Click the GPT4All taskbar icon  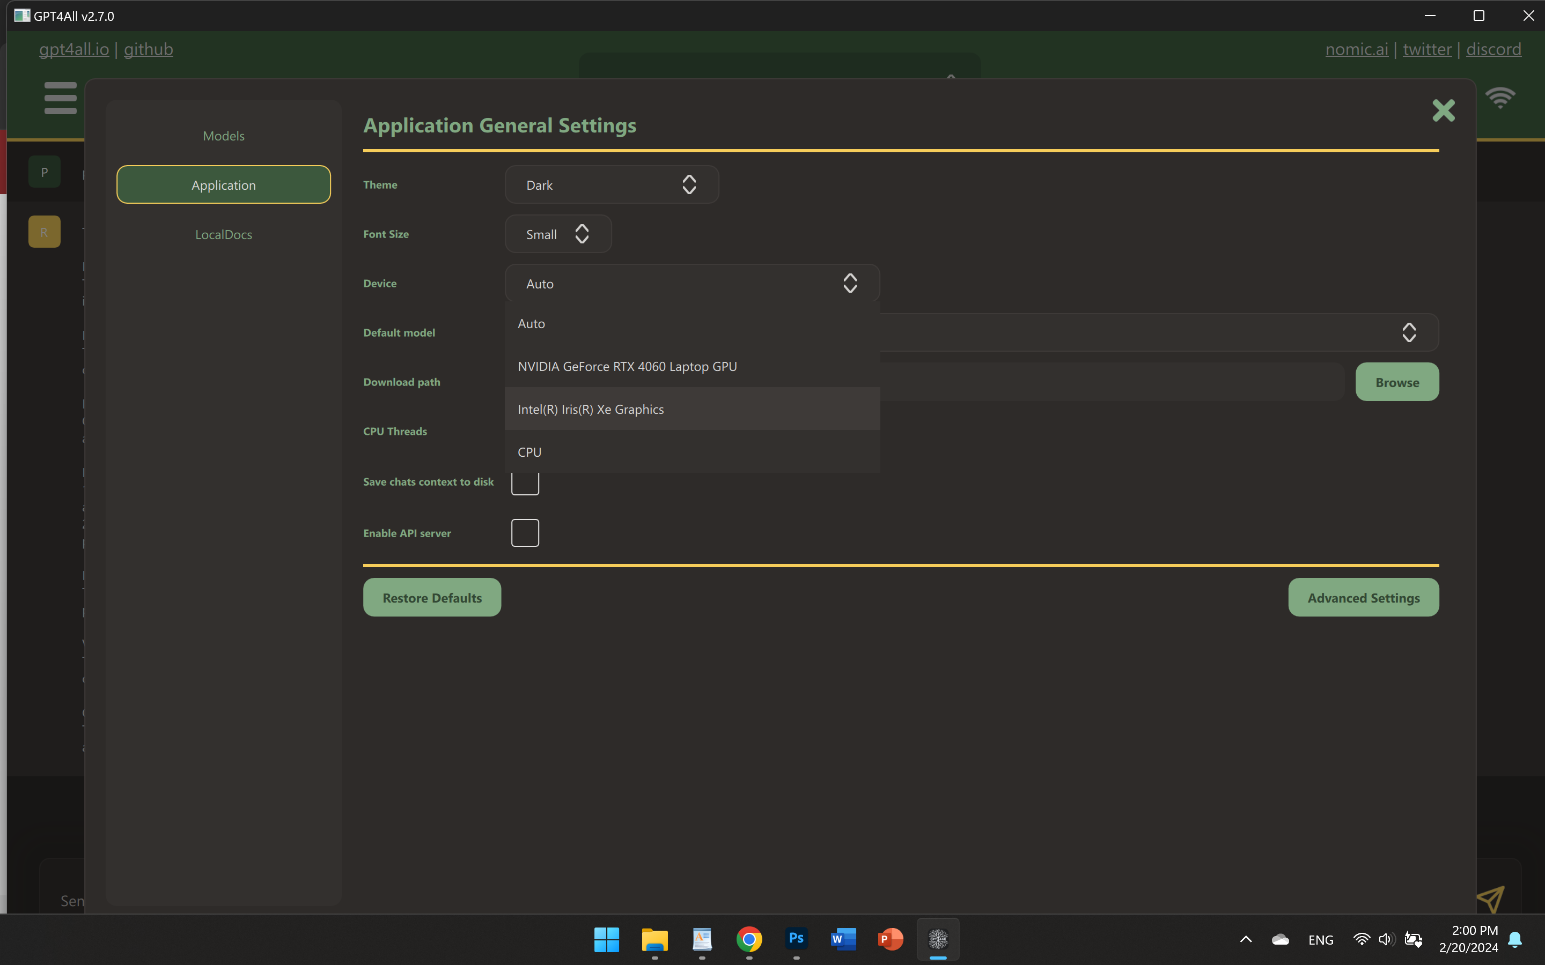click(x=938, y=939)
